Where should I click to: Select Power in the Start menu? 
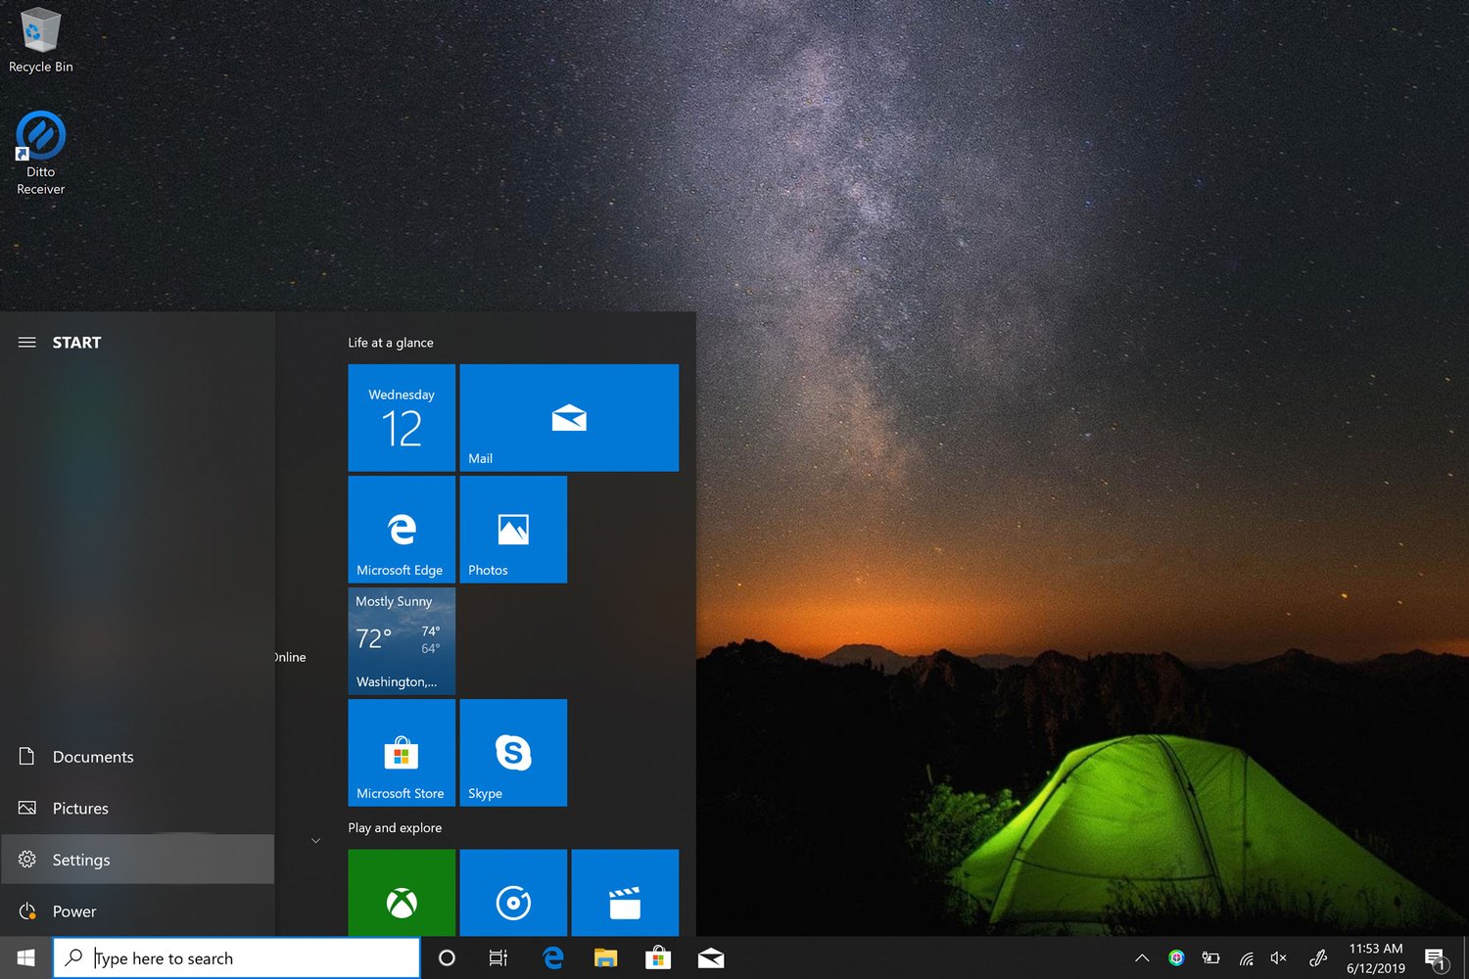[73, 910]
